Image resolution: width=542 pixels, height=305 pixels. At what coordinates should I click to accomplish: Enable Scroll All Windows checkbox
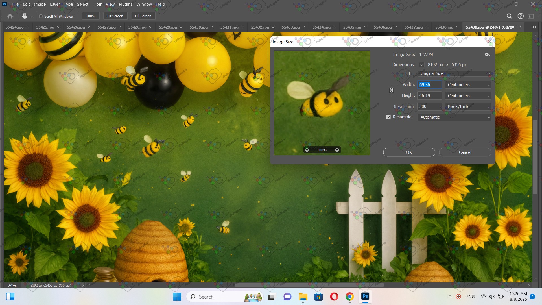click(x=41, y=16)
